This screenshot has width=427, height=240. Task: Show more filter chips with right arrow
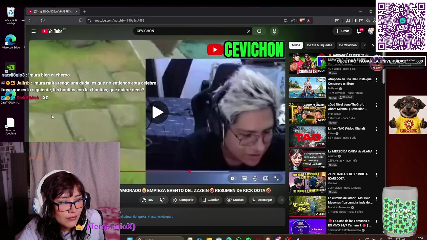coord(373,45)
